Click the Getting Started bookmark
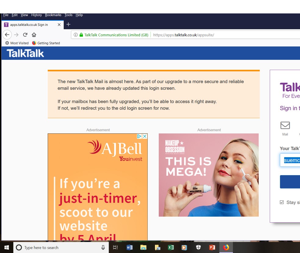The image size is (300, 253). click(46, 43)
